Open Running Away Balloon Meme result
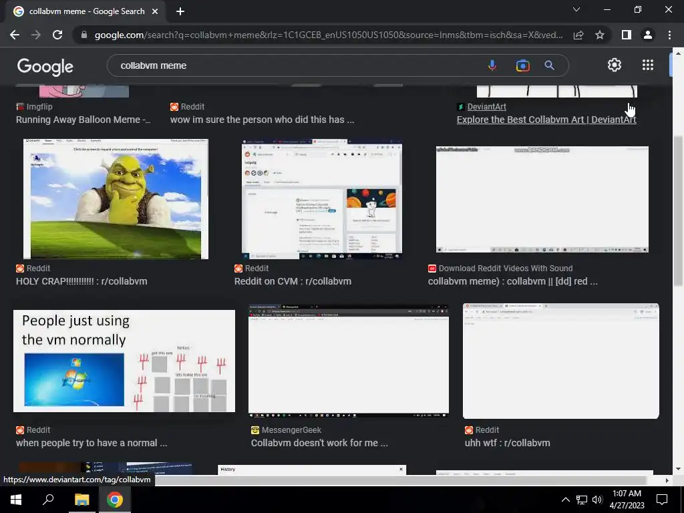 83,120
